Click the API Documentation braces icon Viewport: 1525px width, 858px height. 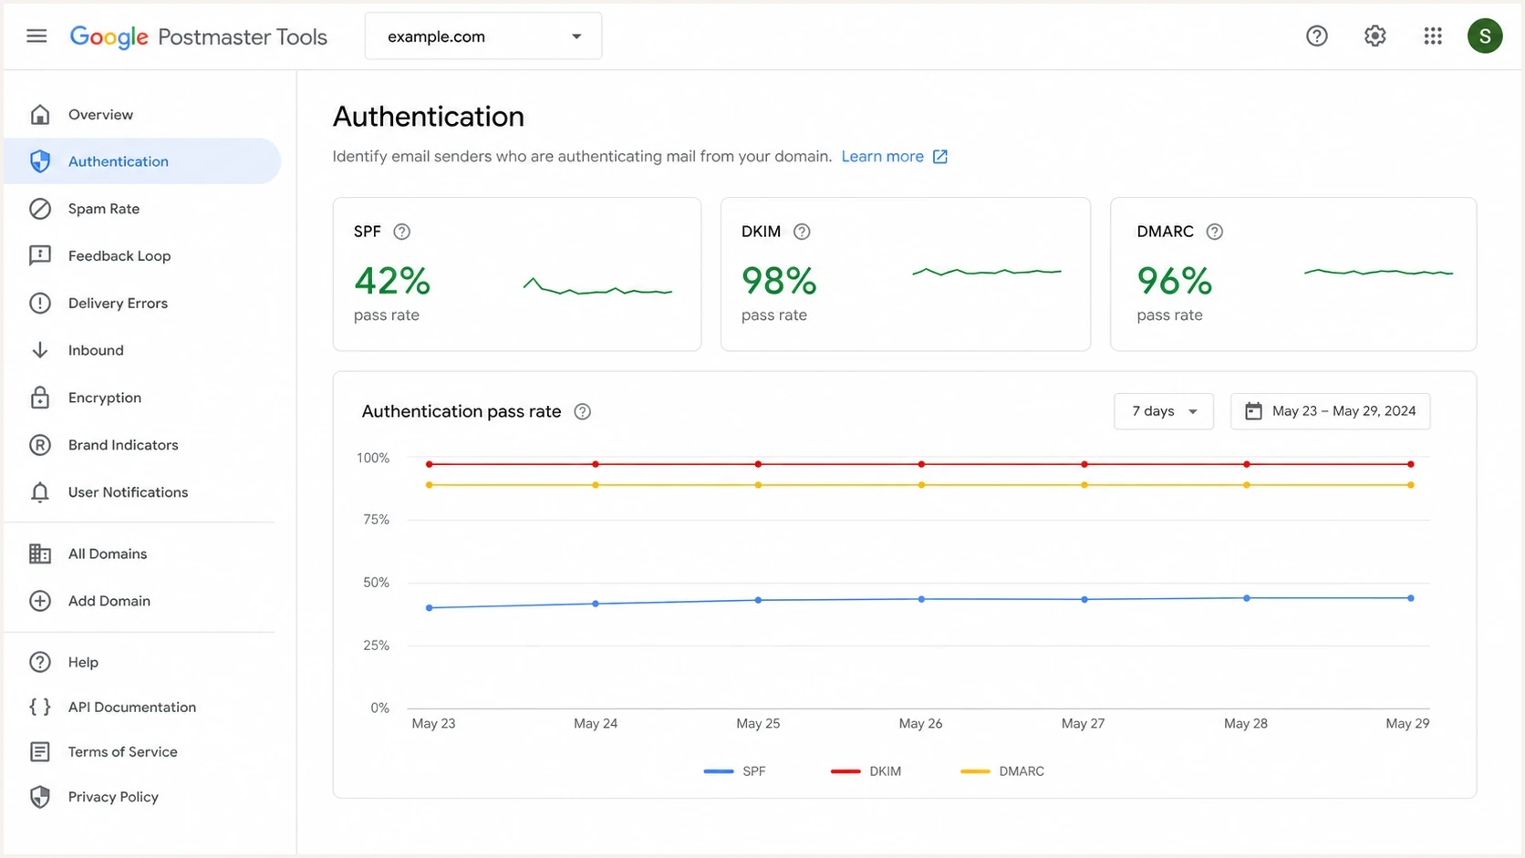(x=40, y=707)
